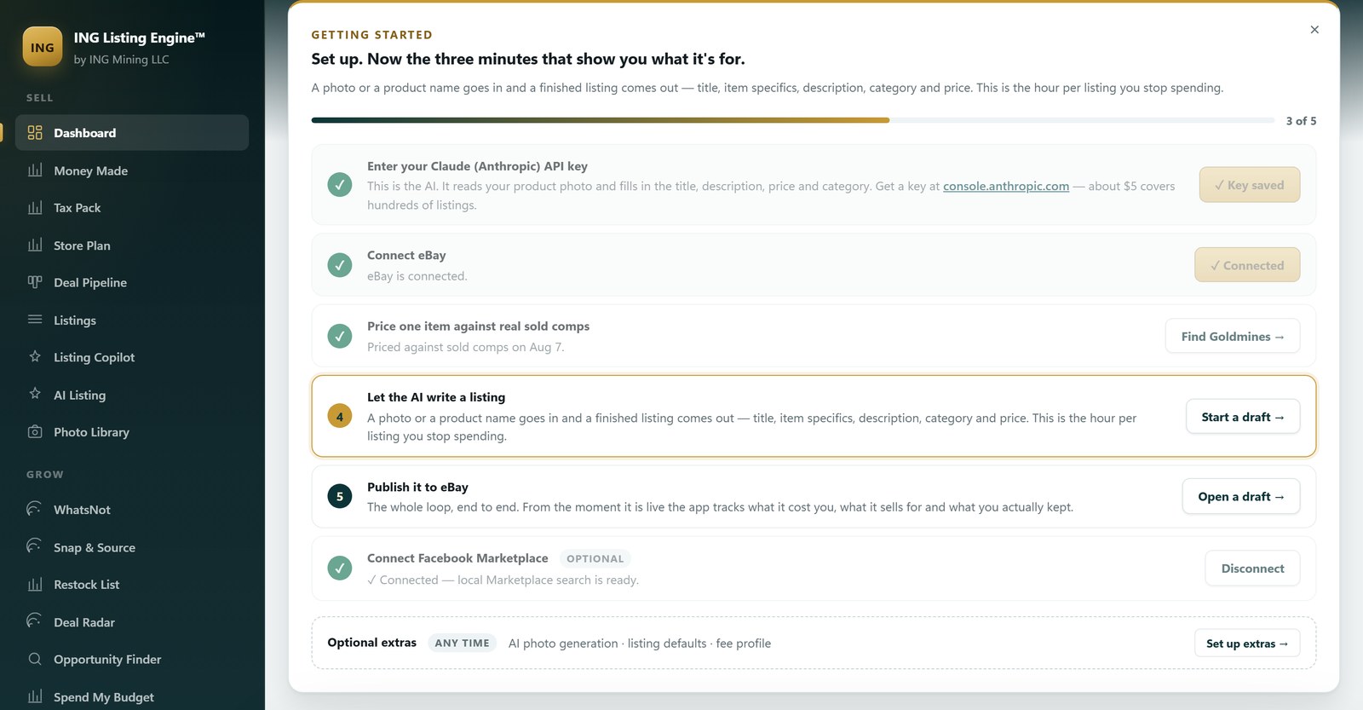
Task: Open the Dashboard section
Action: [x=132, y=133]
